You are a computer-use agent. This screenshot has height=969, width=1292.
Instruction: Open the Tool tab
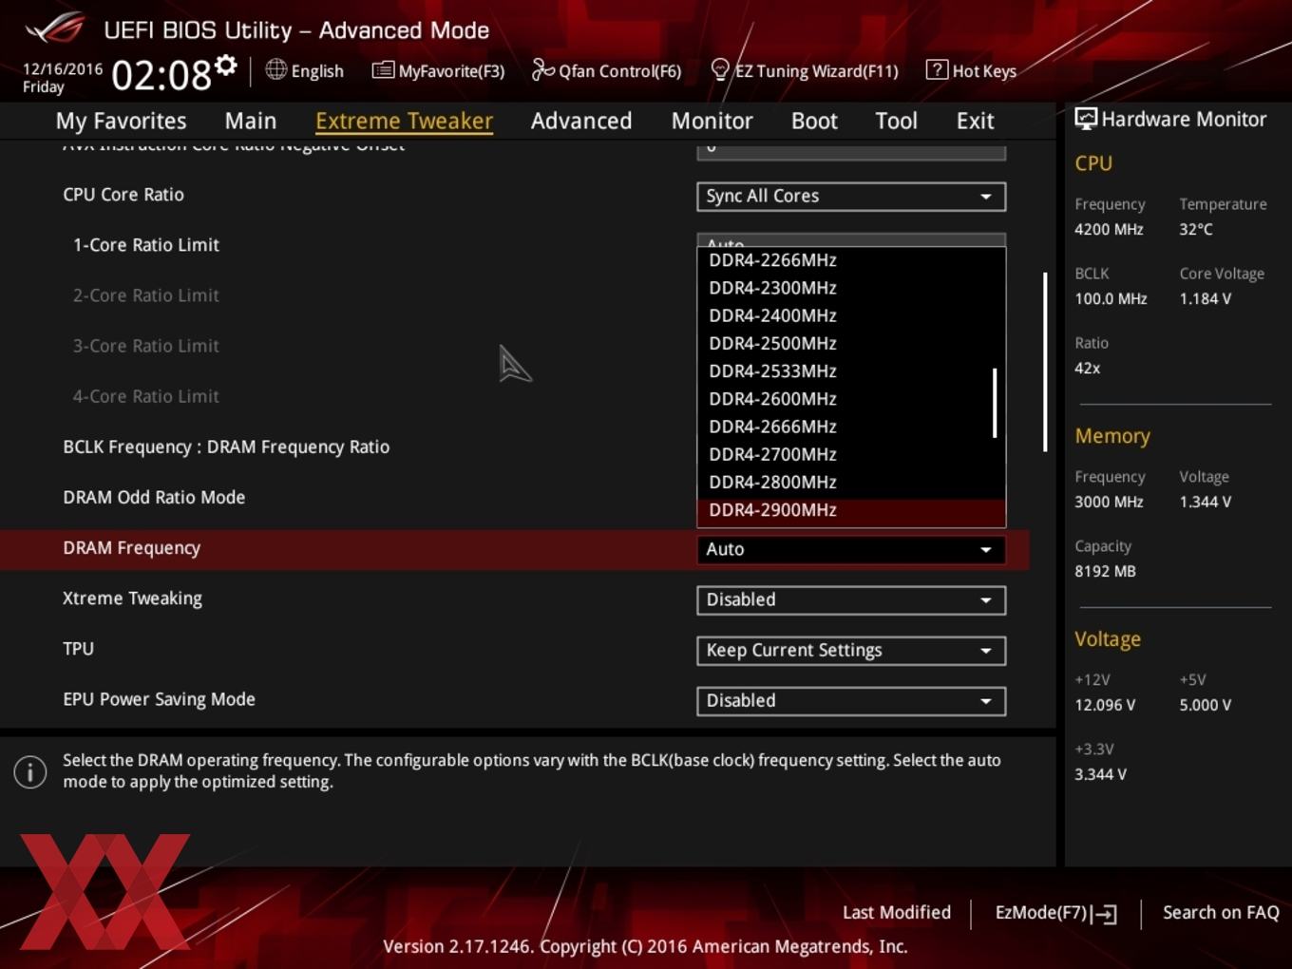coord(896,121)
